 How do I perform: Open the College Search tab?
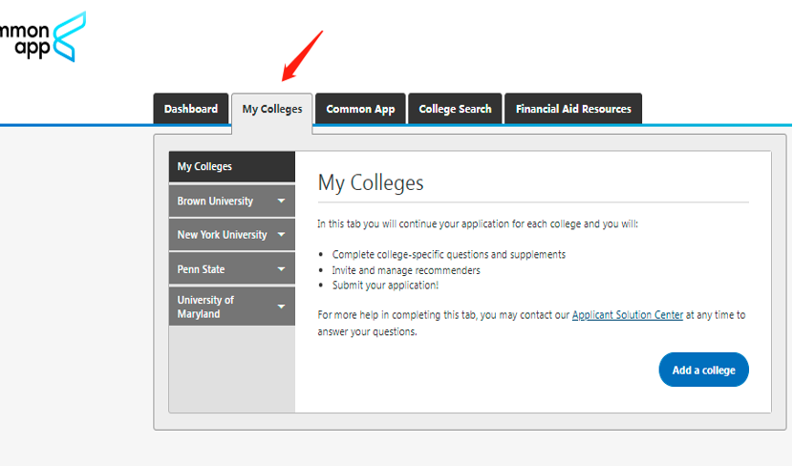tap(455, 109)
